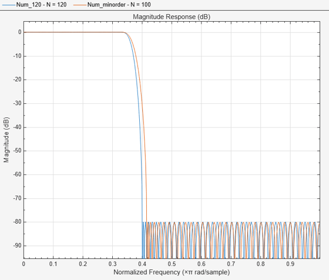Viewport: 329px width, 280px height.
Task: Click the 0 tick label on y-axis
Action: (20, 32)
